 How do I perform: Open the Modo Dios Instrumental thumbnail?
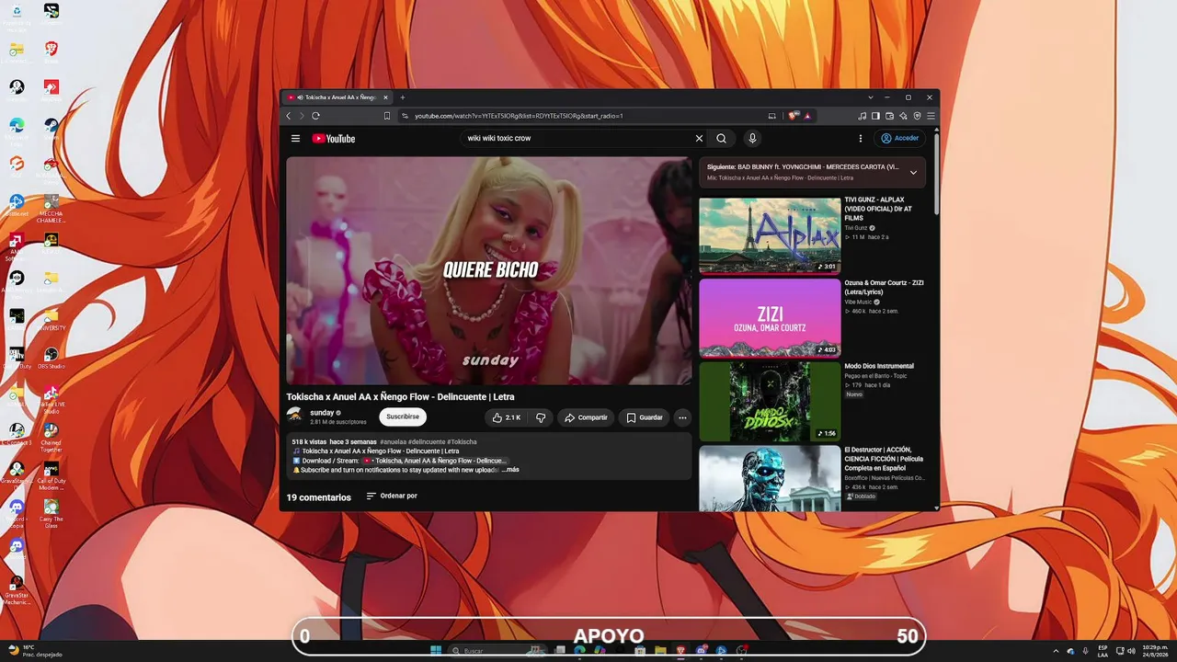click(770, 401)
